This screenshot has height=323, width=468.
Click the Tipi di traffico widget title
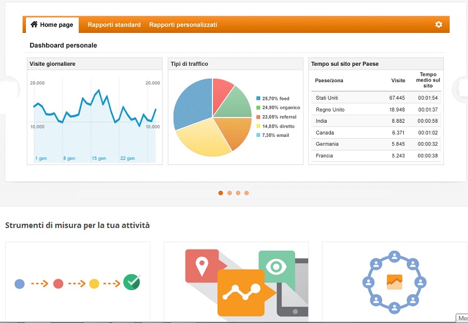(x=189, y=63)
